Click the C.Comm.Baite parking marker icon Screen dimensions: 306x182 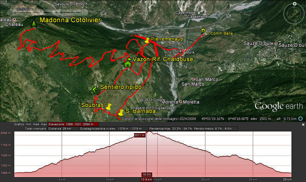point(203,31)
